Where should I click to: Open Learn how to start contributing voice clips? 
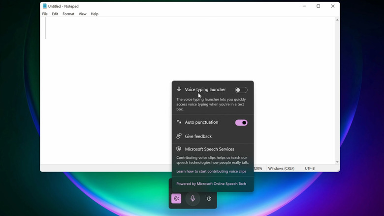211,171
